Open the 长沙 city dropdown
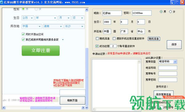The height and width of the screenshot is (112, 185). (x=74, y=26)
